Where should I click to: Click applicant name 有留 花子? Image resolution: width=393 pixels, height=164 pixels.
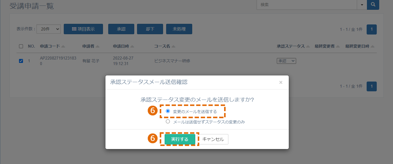[x=91, y=61]
